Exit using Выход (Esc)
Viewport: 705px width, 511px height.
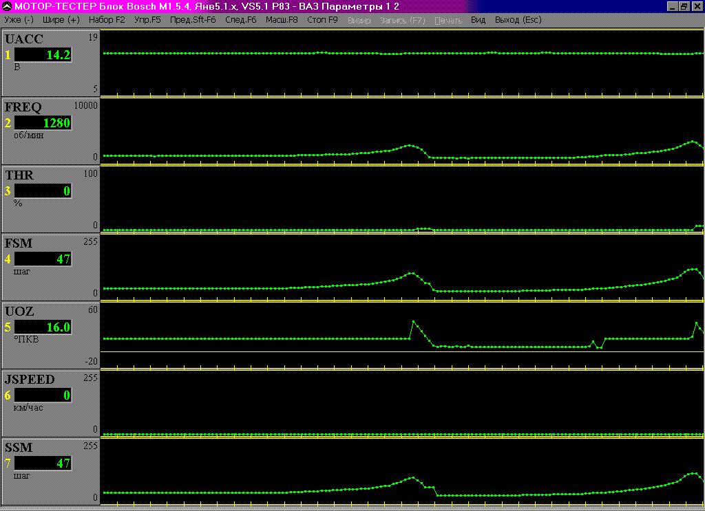[x=518, y=20]
